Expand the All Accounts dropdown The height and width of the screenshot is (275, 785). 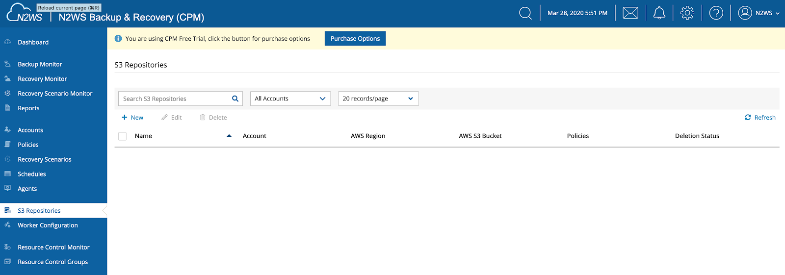pos(290,99)
